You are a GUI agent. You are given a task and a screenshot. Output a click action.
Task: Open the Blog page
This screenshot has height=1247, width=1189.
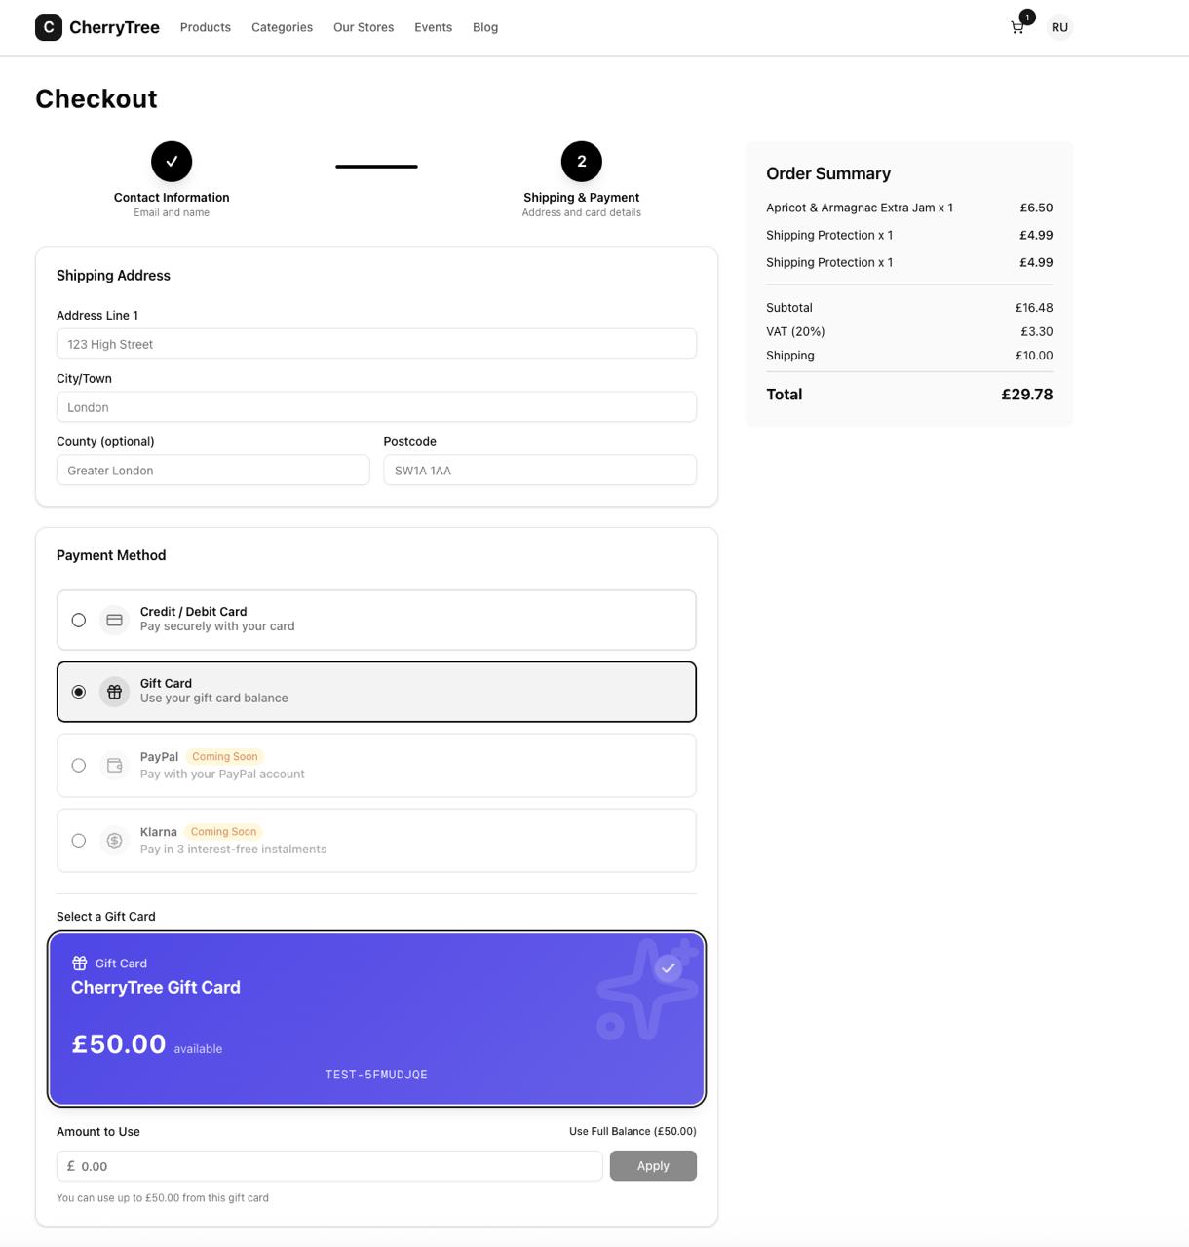click(x=485, y=27)
